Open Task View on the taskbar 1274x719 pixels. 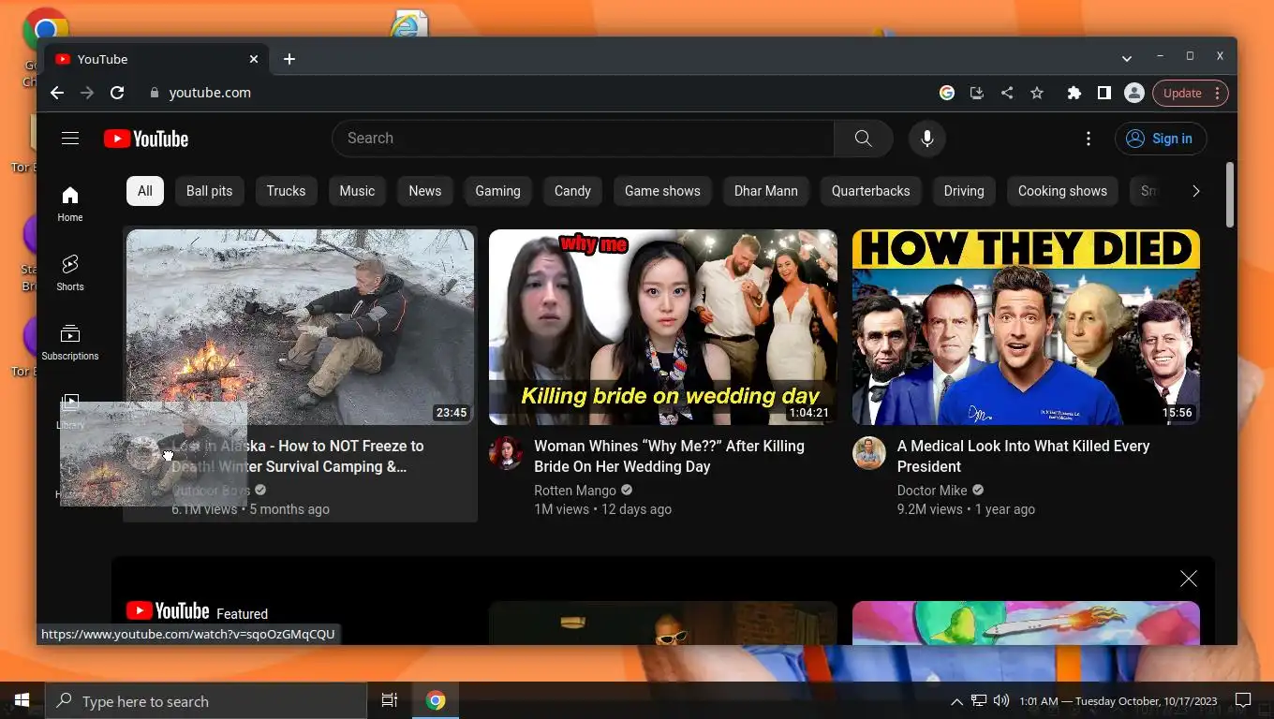[390, 700]
